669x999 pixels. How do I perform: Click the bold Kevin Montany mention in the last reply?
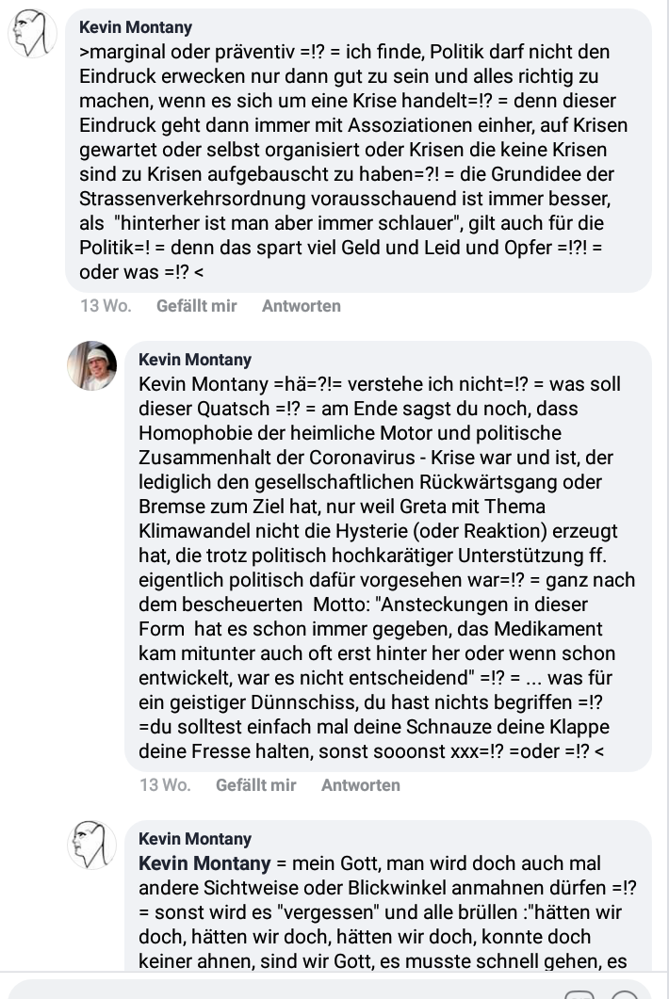coord(204,863)
